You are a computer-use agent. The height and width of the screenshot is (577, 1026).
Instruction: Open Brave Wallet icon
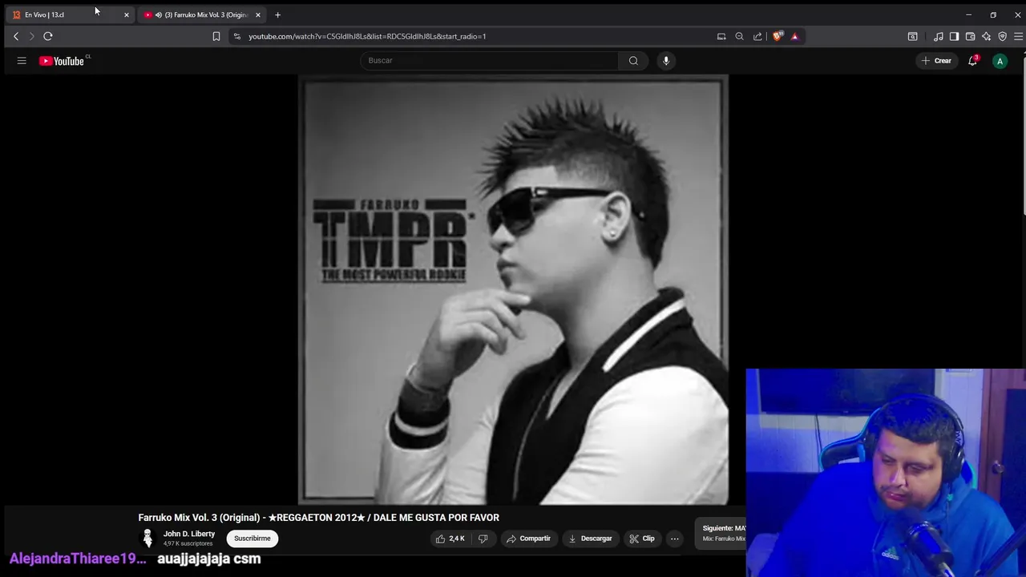971,36
